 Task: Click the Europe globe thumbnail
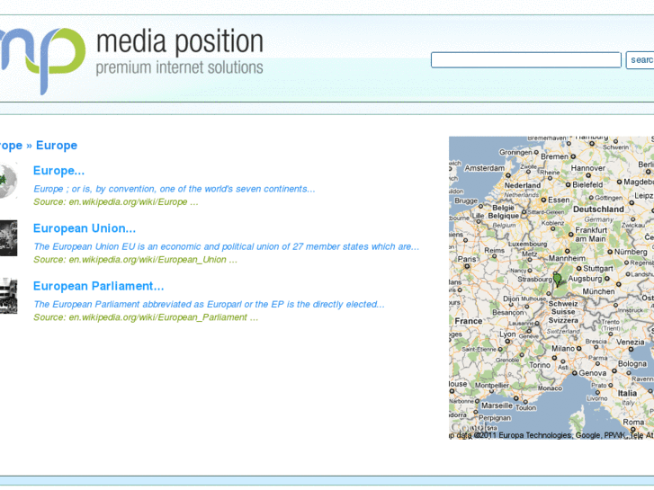pyautogui.click(x=8, y=181)
